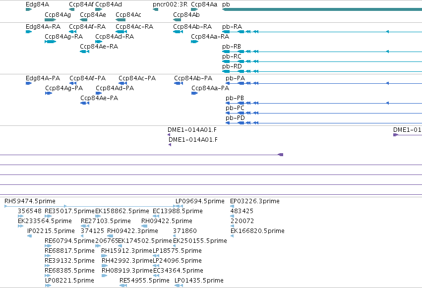
Task: Select the pb-RC transcript
Action: (x=322, y=61)
